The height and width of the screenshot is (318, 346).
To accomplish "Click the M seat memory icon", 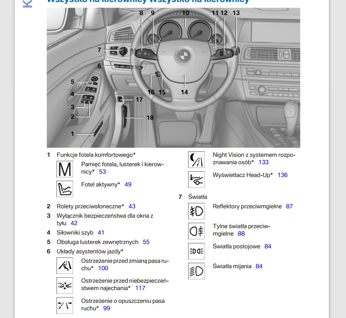I will (65, 169).
